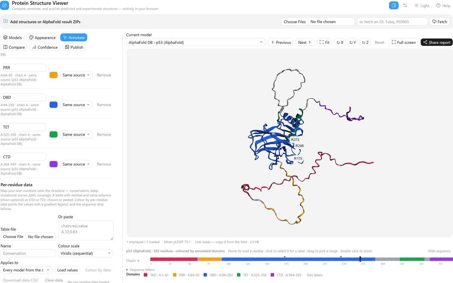The image size is (453, 283).
Task: Click the Fetch button
Action: [x=439, y=22]
